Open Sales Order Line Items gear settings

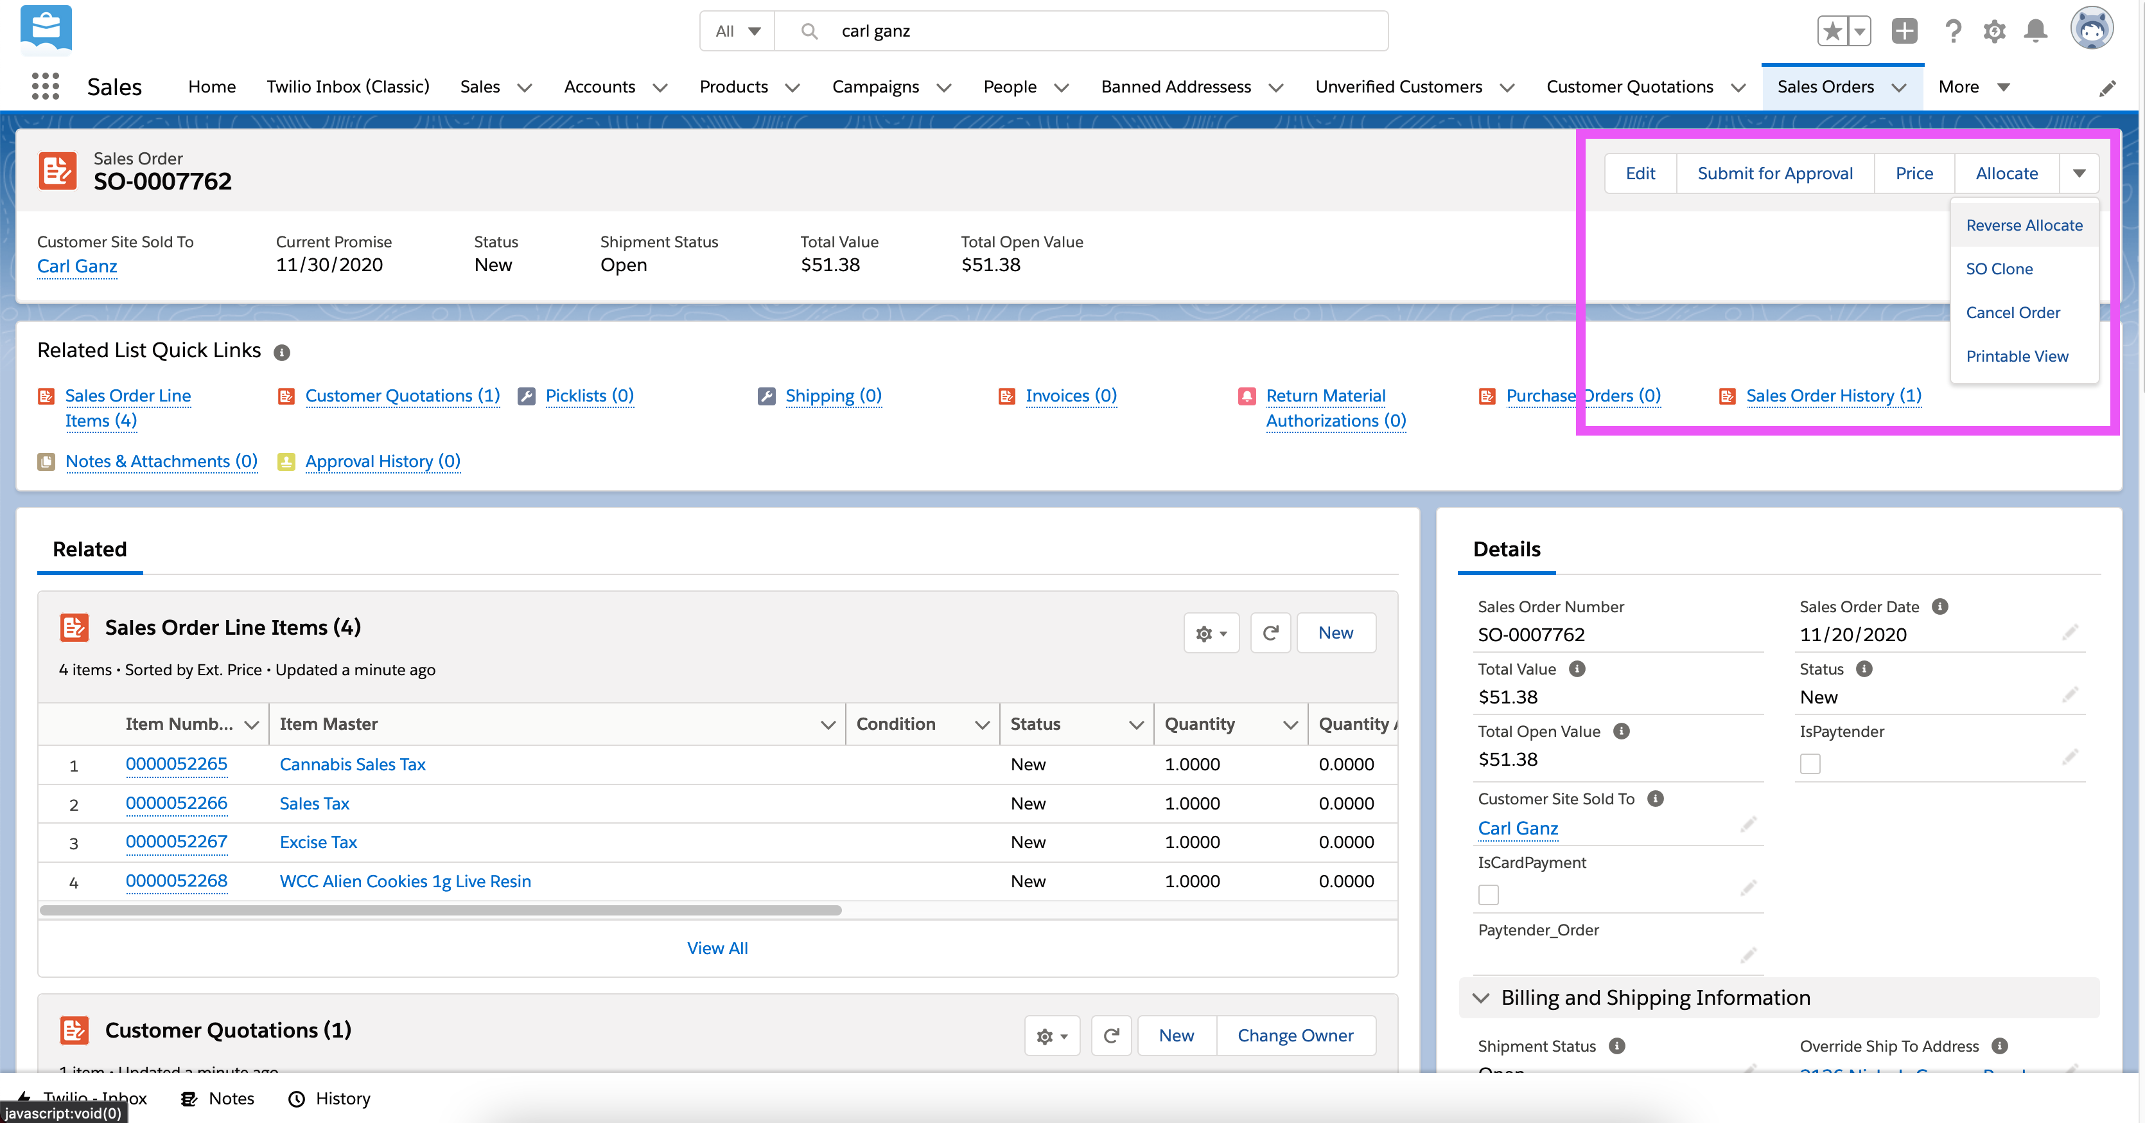pos(1212,633)
